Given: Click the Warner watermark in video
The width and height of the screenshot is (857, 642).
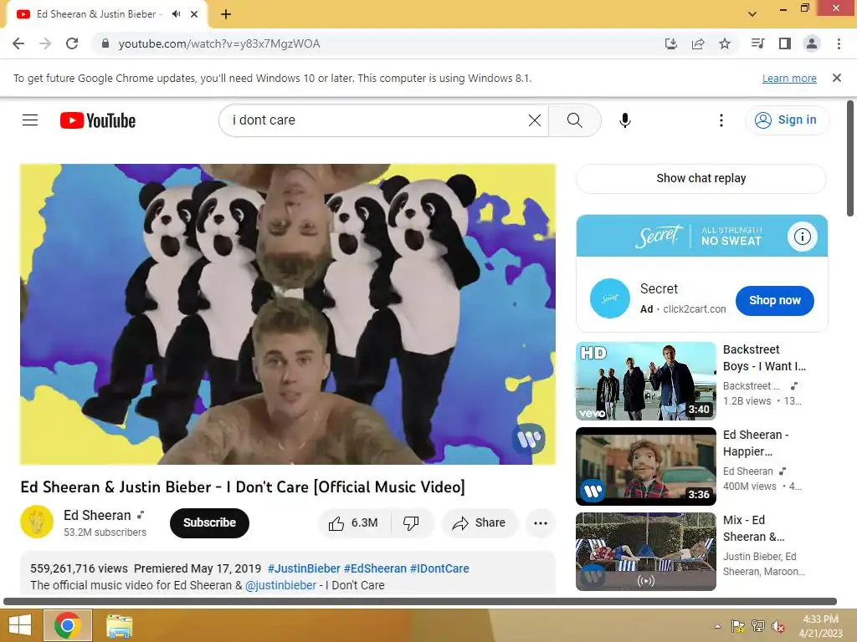Looking at the screenshot, I should [529, 438].
